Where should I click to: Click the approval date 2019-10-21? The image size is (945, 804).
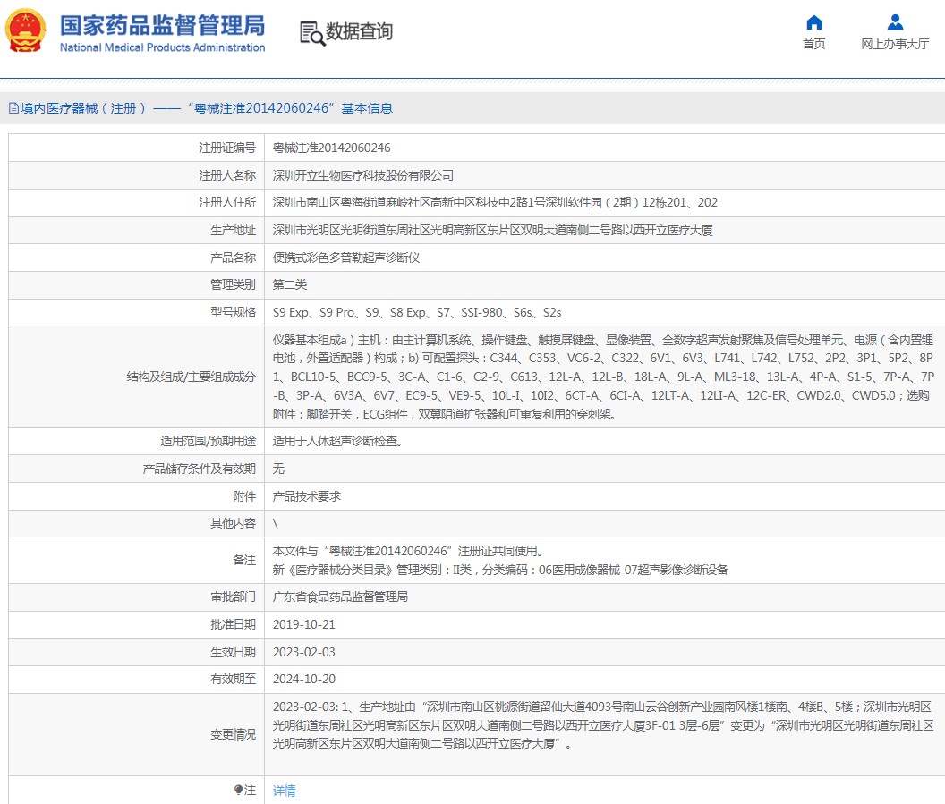pyautogui.click(x=303, y=624)
